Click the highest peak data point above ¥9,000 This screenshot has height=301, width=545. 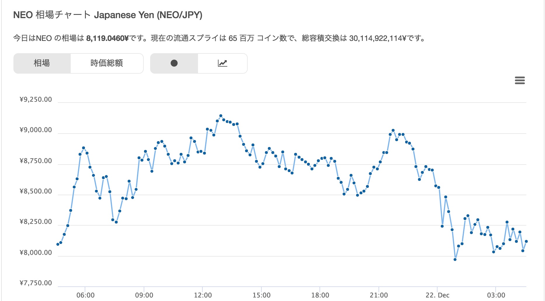(221, 116)
